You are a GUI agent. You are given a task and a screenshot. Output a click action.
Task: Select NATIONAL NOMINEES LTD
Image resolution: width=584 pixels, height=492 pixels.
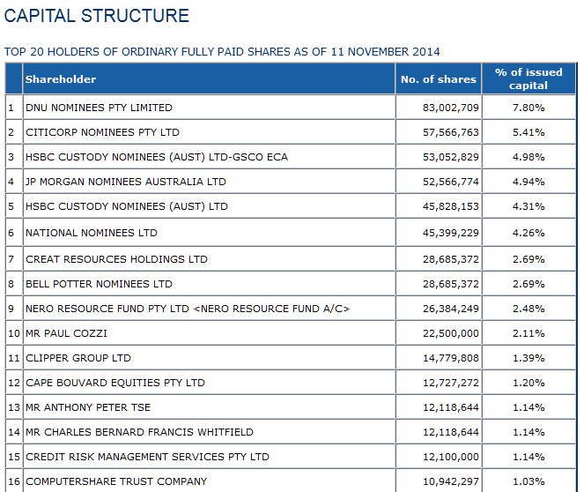point(92,233)
